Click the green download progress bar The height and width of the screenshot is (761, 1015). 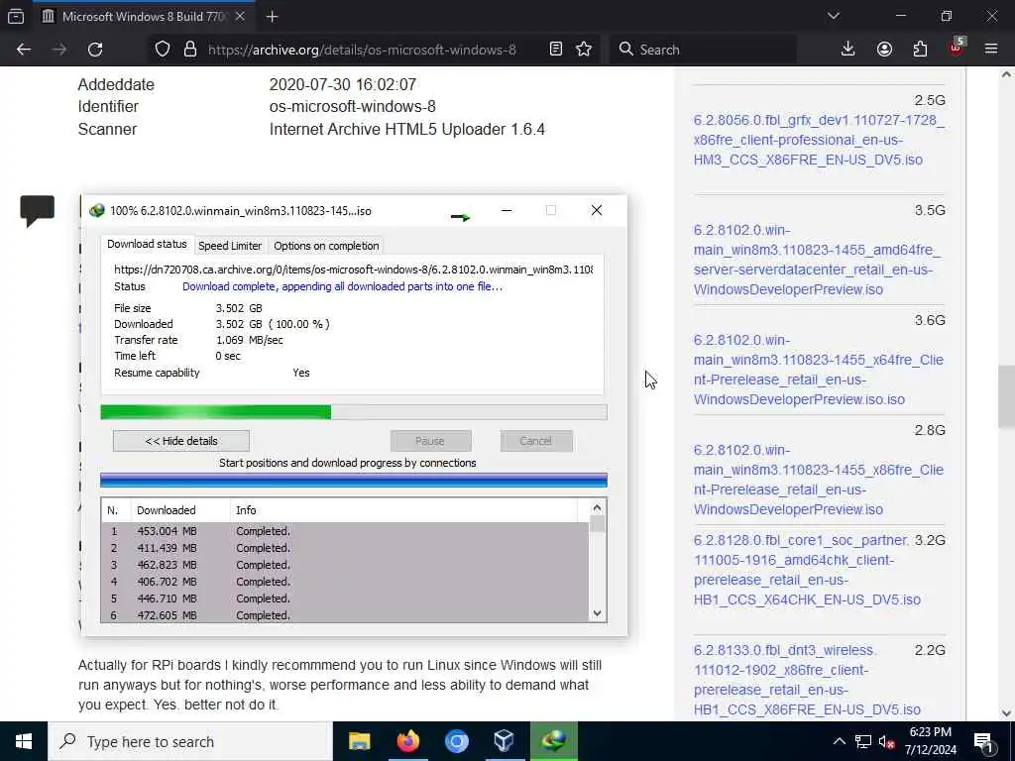(x=354, y=412)
